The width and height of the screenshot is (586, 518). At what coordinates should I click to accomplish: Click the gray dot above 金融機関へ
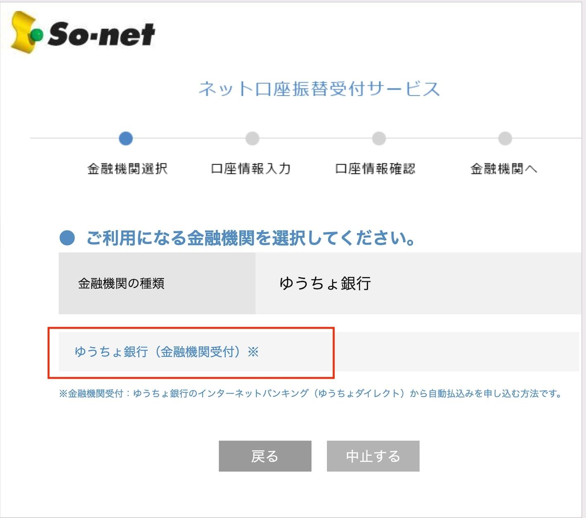coord(505,138)
